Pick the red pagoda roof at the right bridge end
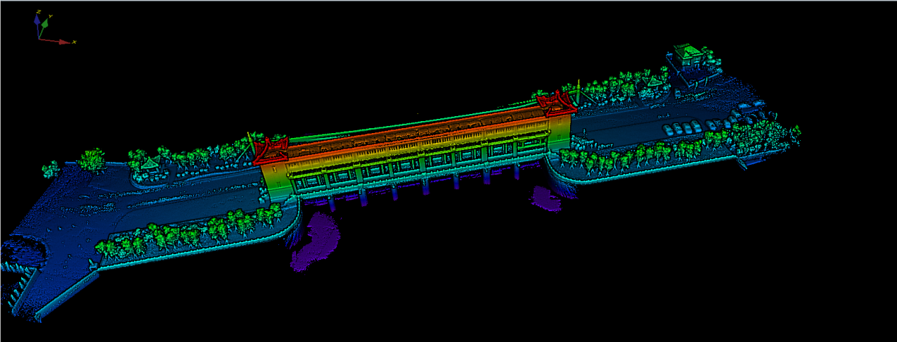The width and height of the screenshot is (897, 342). (x=556, y=104)
